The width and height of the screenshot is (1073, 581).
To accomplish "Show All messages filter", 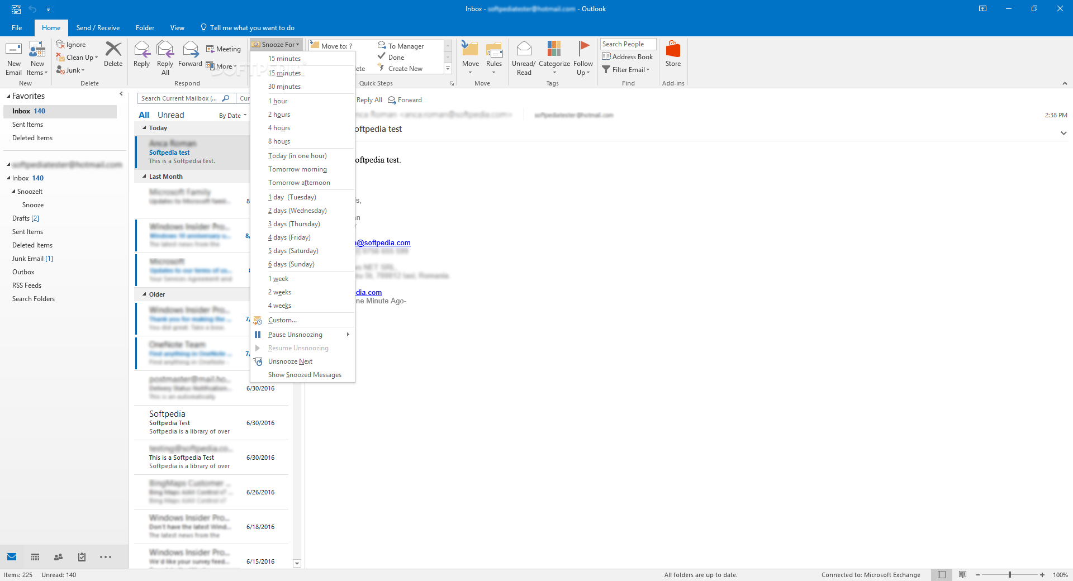I will [x=144, y=115].
